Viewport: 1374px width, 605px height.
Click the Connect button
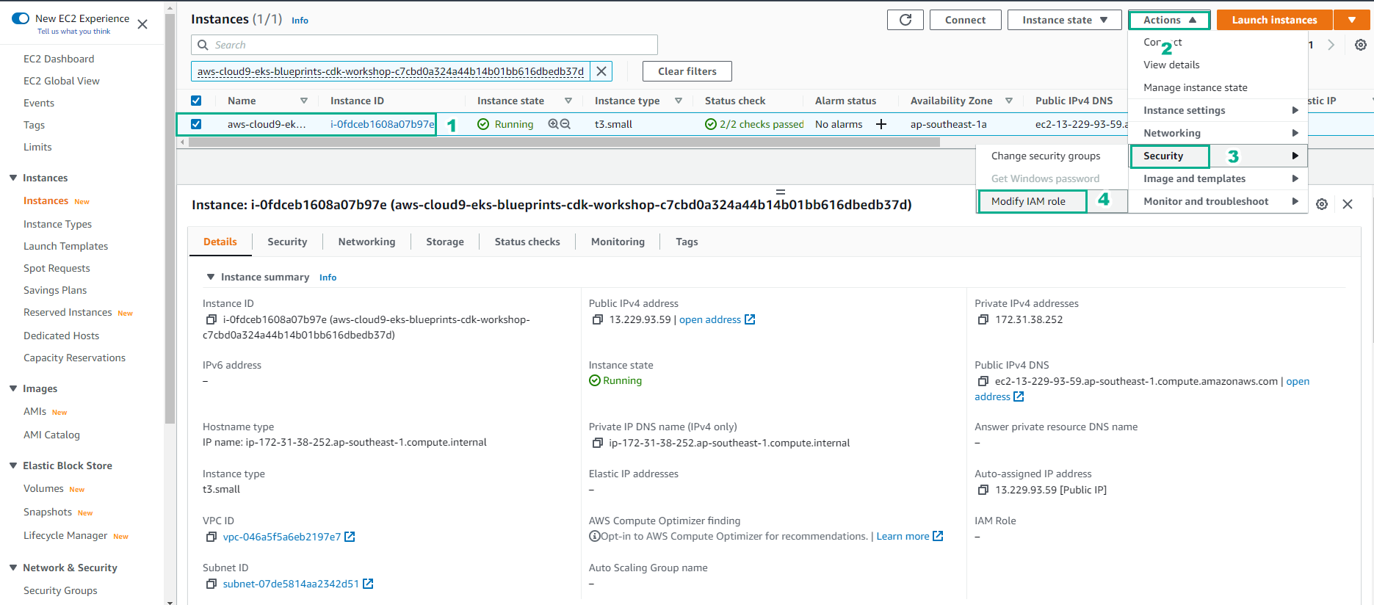[x=965, y=20]
